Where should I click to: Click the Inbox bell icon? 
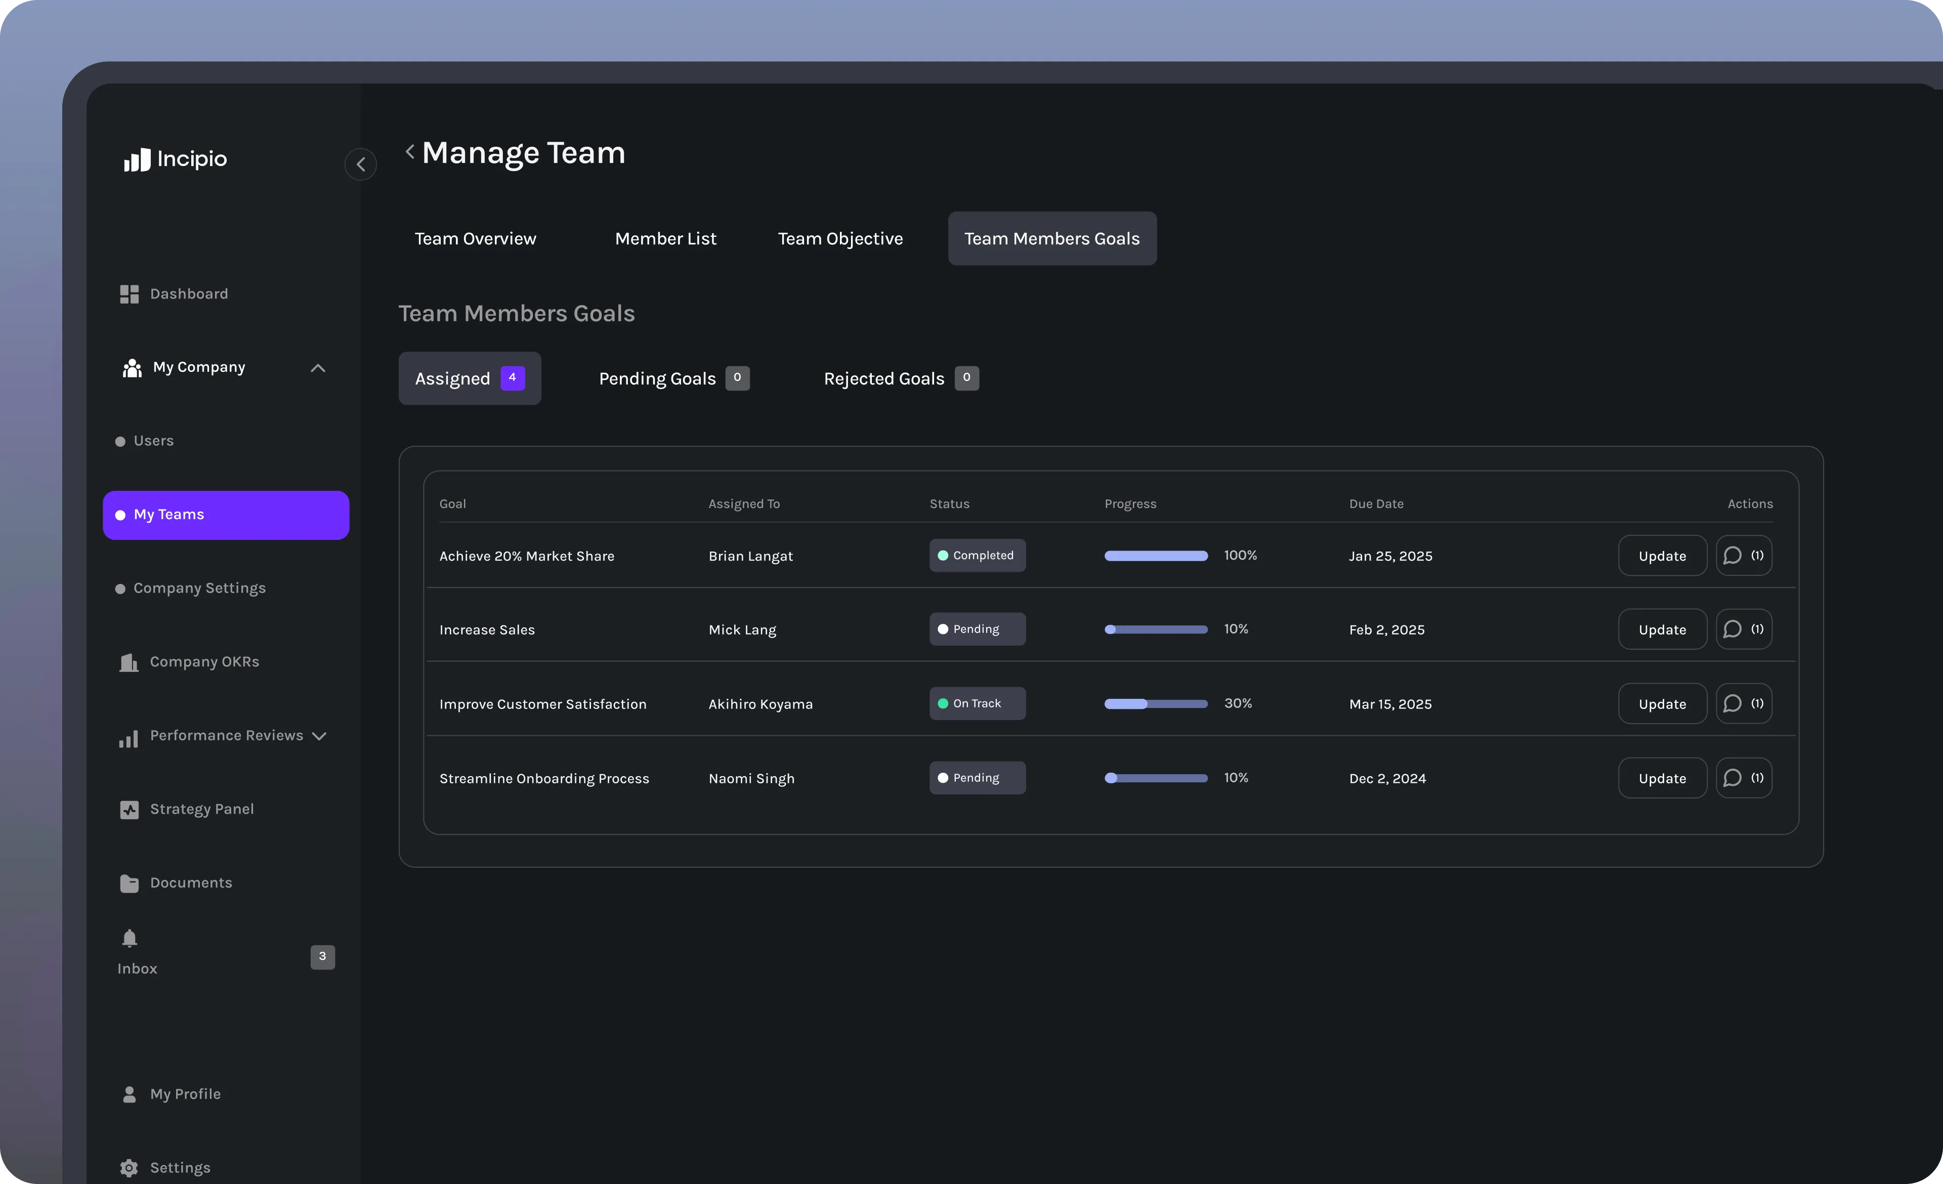130,938
